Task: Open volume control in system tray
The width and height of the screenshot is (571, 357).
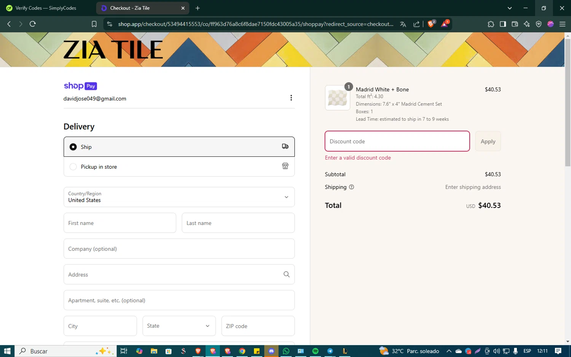Action: (496, 351)
